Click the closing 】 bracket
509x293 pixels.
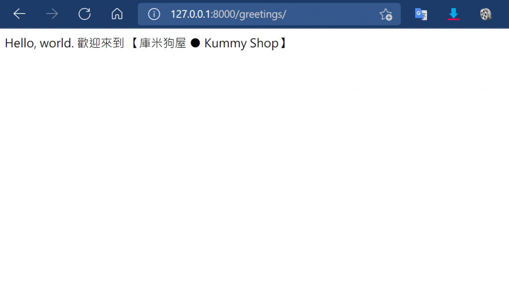tap(283, 43)
